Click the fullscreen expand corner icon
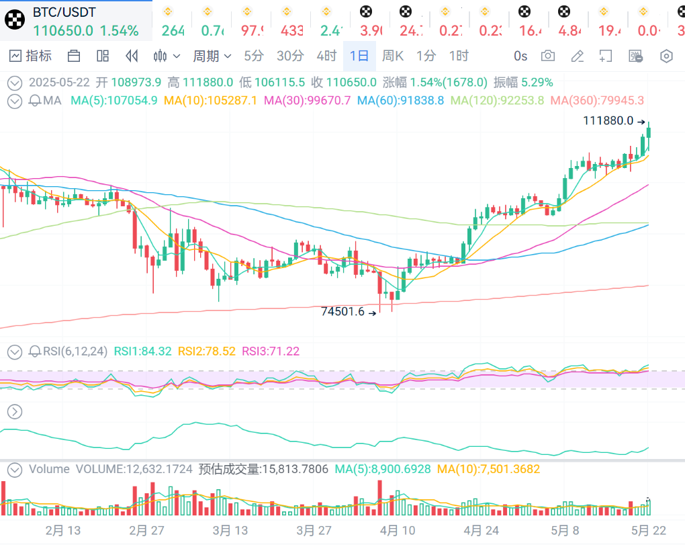Screen dimensions: 685x545 (606, 56)
